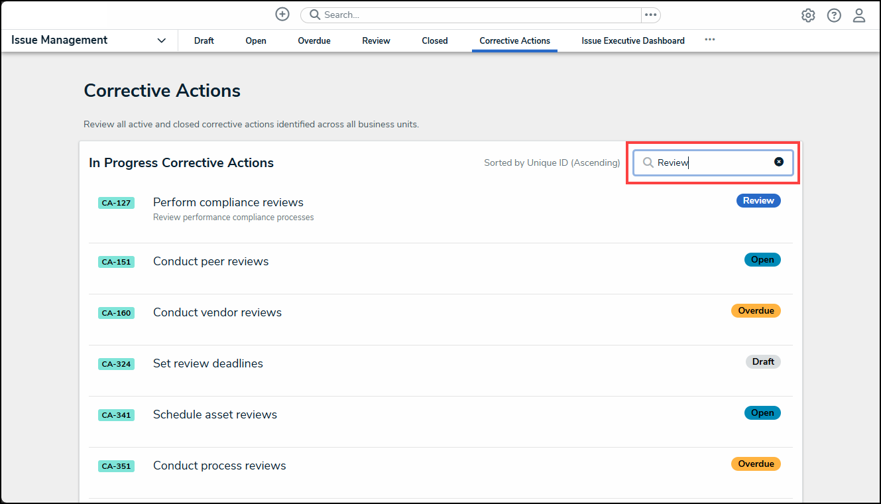Open the settings gear icon
Viewport: 881px width, 504px height.
(x=807, y=15)
